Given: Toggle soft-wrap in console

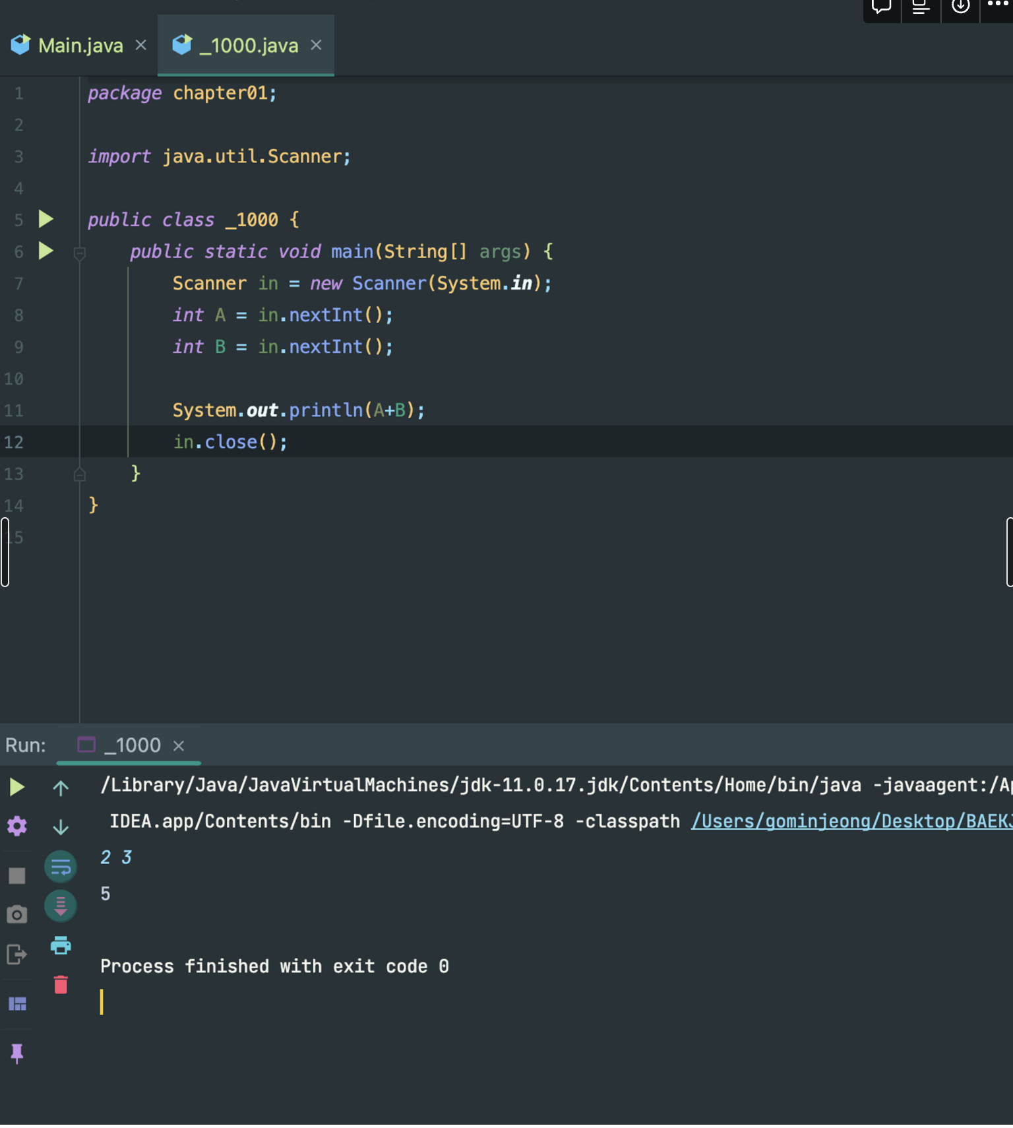Looking at the screenshot, I should pyautogui.click(x=61, y=866).
